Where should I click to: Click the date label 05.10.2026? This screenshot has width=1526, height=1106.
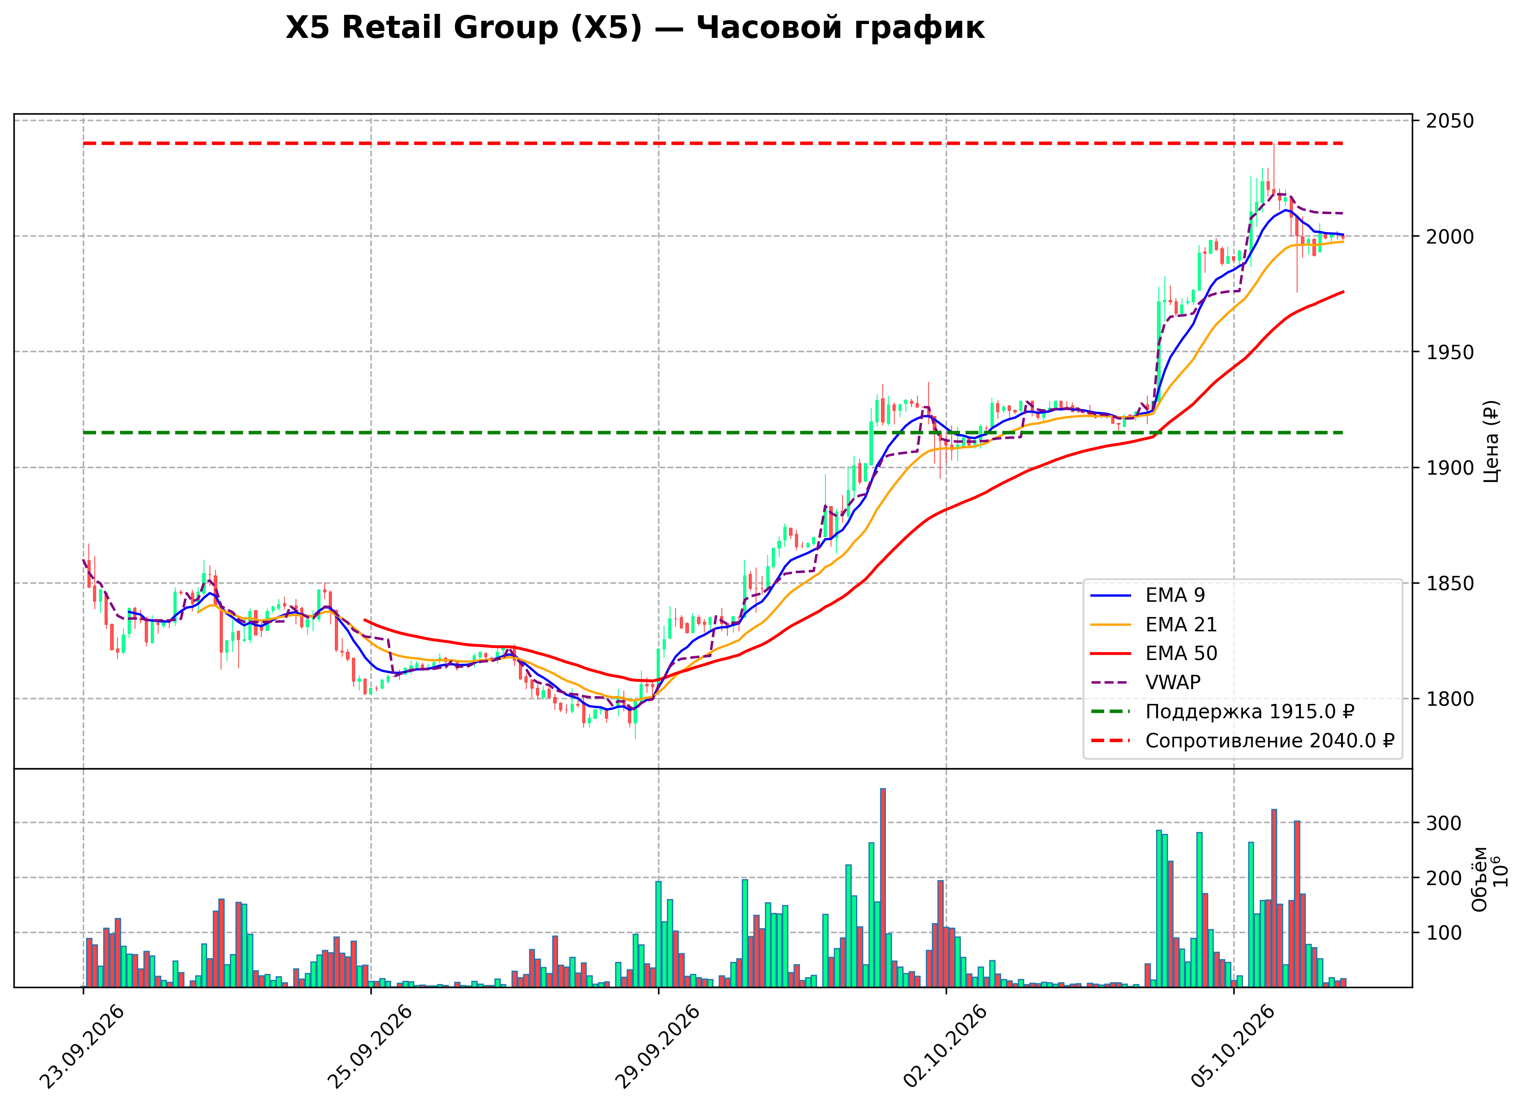[1233, 1047]
